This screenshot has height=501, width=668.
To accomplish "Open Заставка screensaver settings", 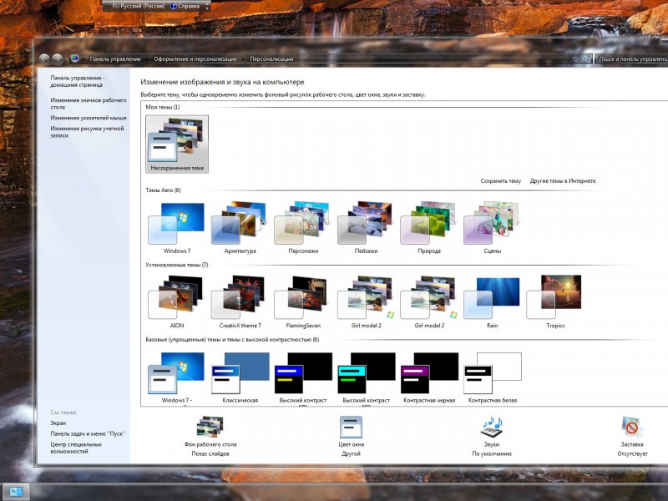I will (x=632, y=435).
